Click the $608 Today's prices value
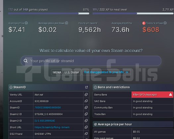The image size is (174, 139). (151, 29)
